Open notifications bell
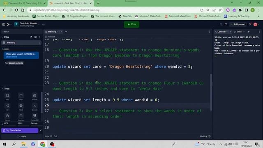 click(250, 25)
